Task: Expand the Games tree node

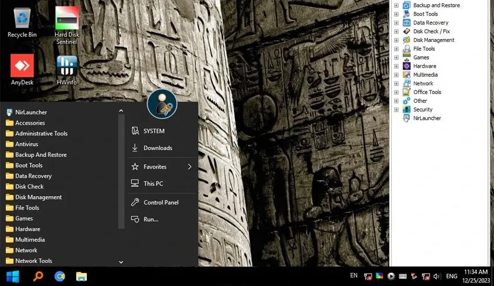Action: (396, 57)
